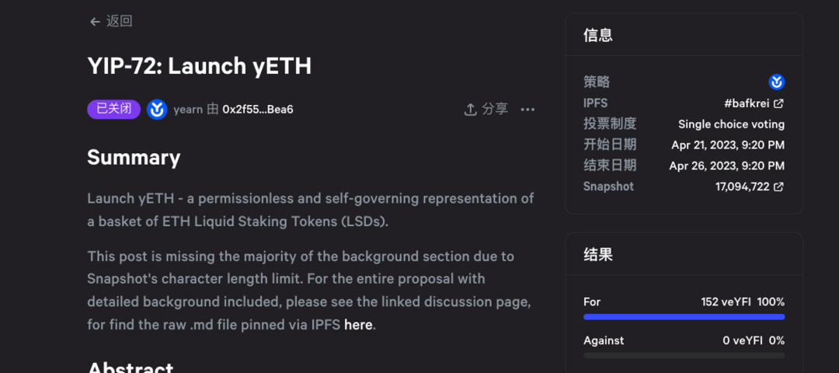Image resolution: width=839 pixels, height=373 pixels.
Task: Follow the "here" IPFS link
Action: point(358,325)
